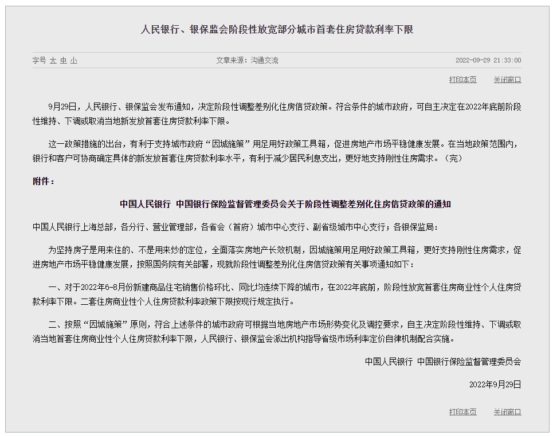Click the article headline about 首套住房贷款利率下限

(x=277, y=29)
